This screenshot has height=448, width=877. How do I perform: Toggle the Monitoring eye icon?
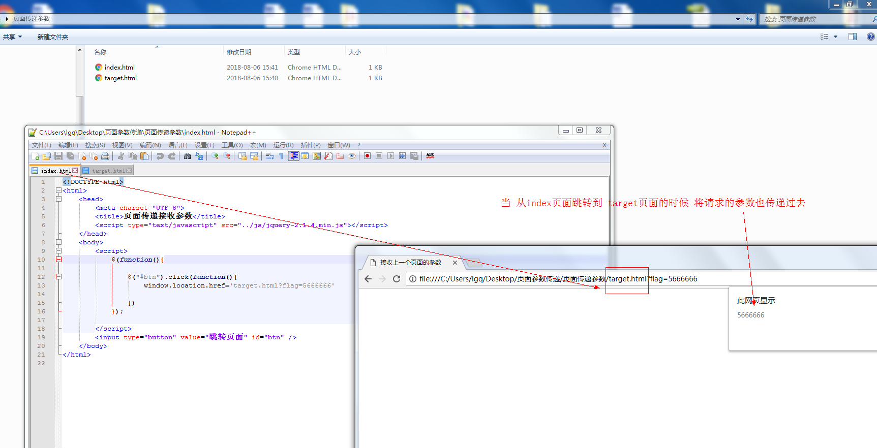click(x=352, y=156)
